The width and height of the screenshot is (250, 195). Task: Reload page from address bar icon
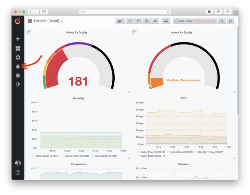pyautogui.click(x=168, y=12)
